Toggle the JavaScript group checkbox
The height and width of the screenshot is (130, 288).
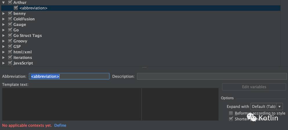pyautogui.click(x=10, y=63)
